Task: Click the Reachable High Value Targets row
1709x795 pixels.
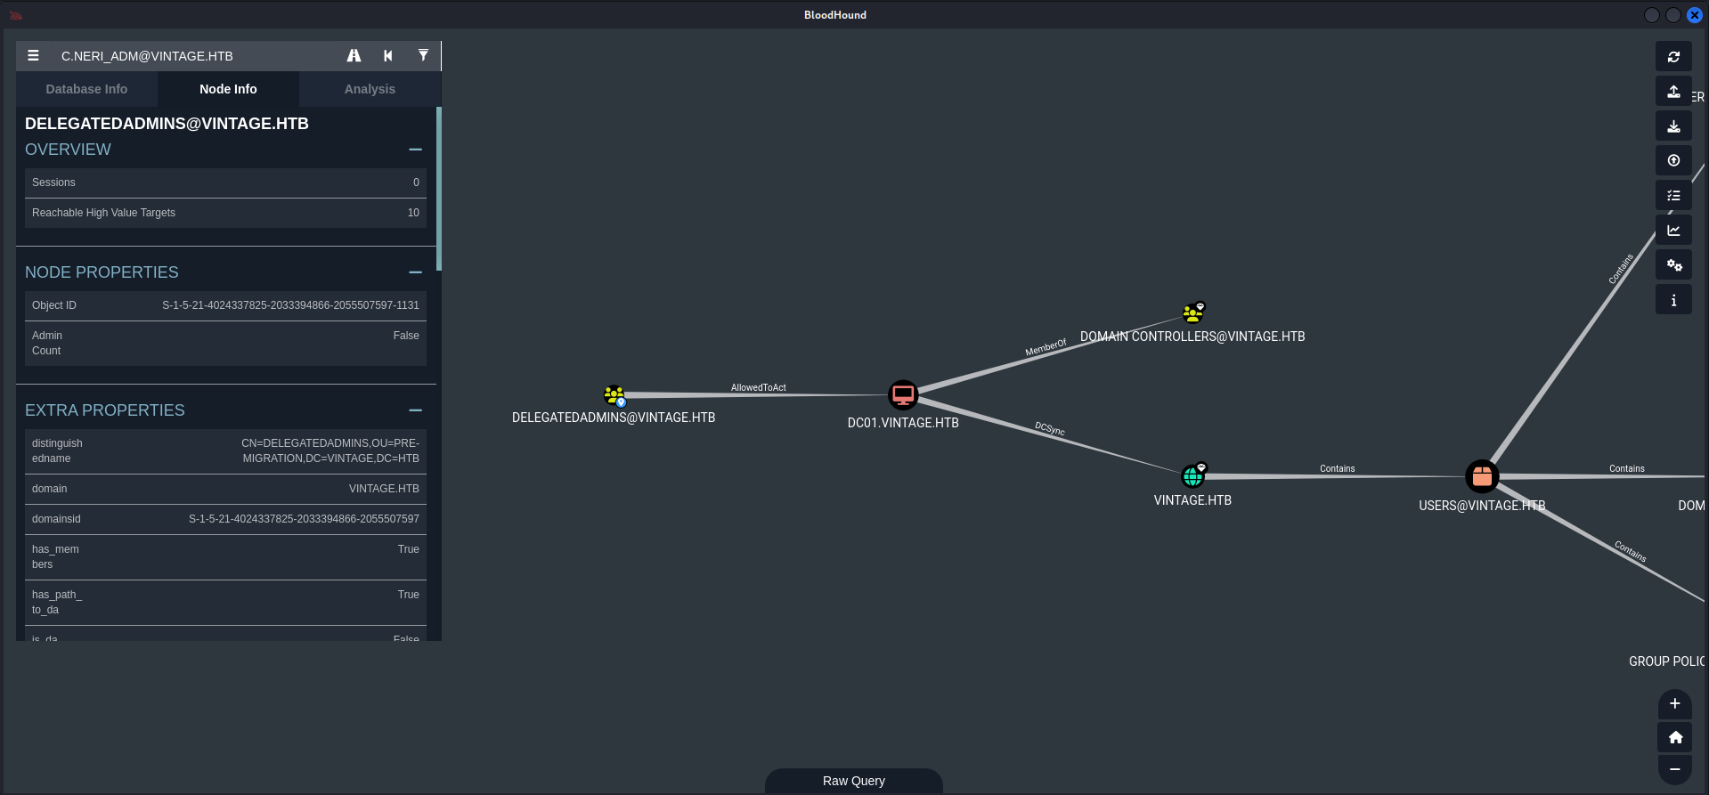Action: 225,213
